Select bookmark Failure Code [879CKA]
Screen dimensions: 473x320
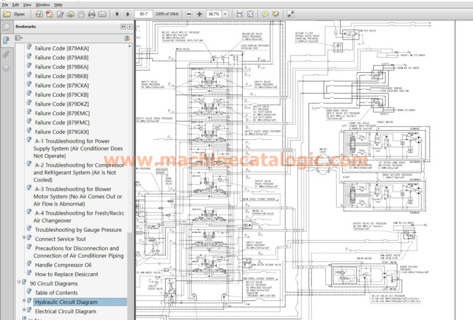coord(62,86)
